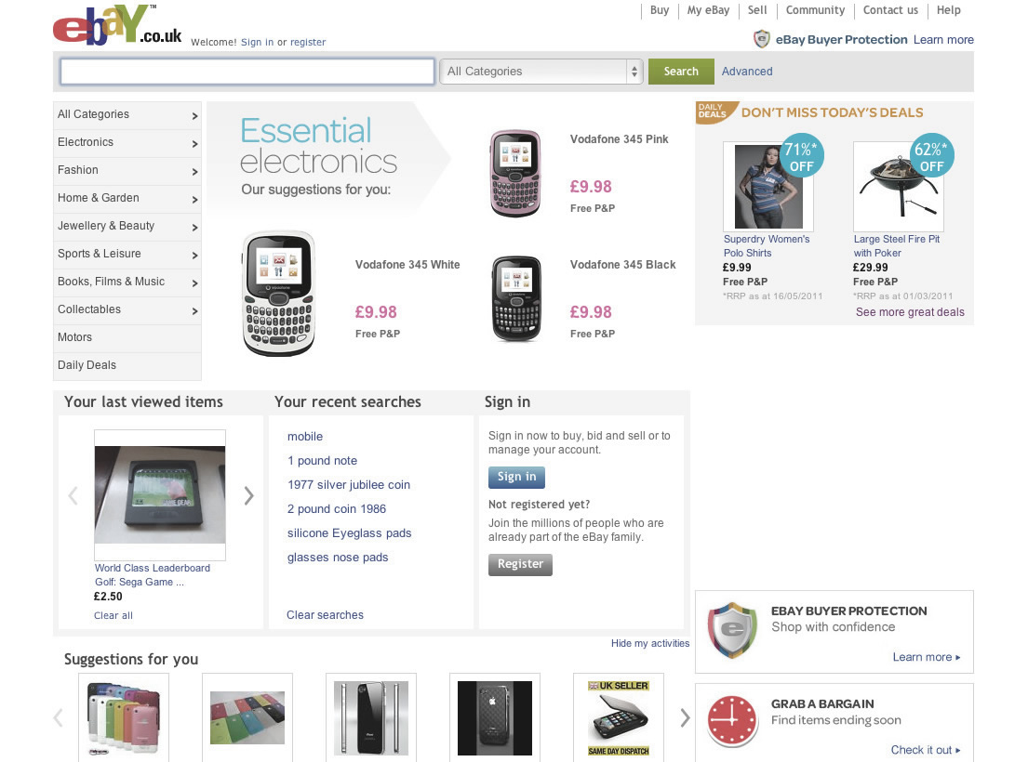
Task: Expand the Fashion category arrow
Action: [194, 172]
